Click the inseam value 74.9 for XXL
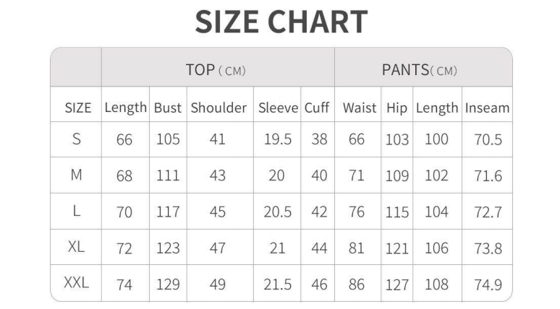This screenshot has width=560, height=309. [488, 284]
